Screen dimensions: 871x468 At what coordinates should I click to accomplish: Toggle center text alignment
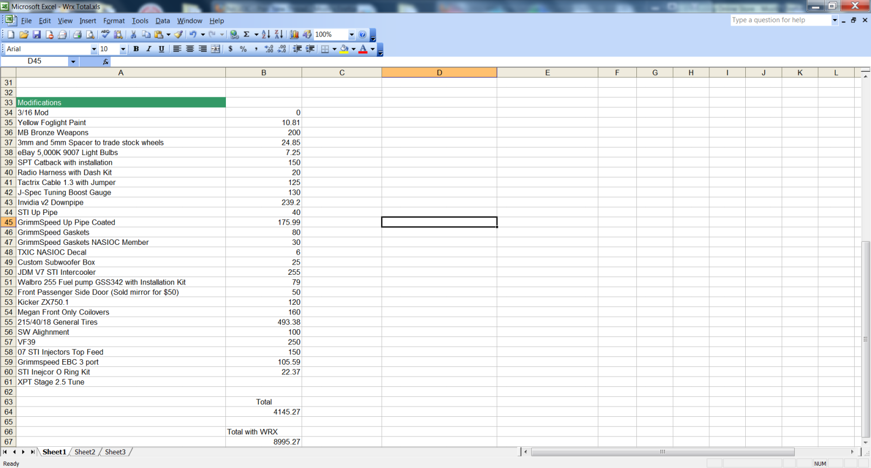coord(190,49)
